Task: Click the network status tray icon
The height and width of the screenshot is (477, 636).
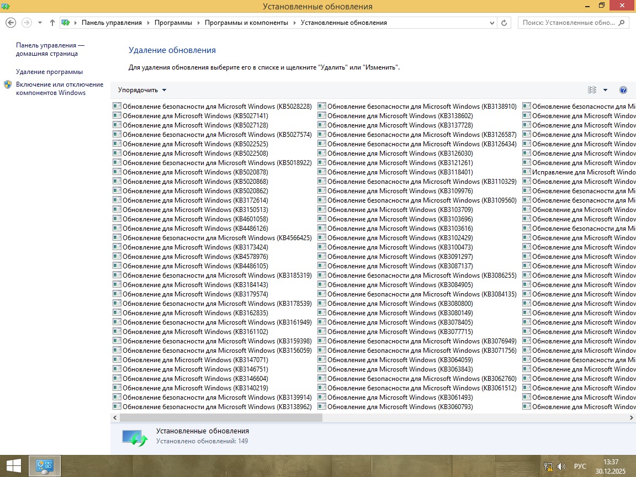Action: point(548,466)
